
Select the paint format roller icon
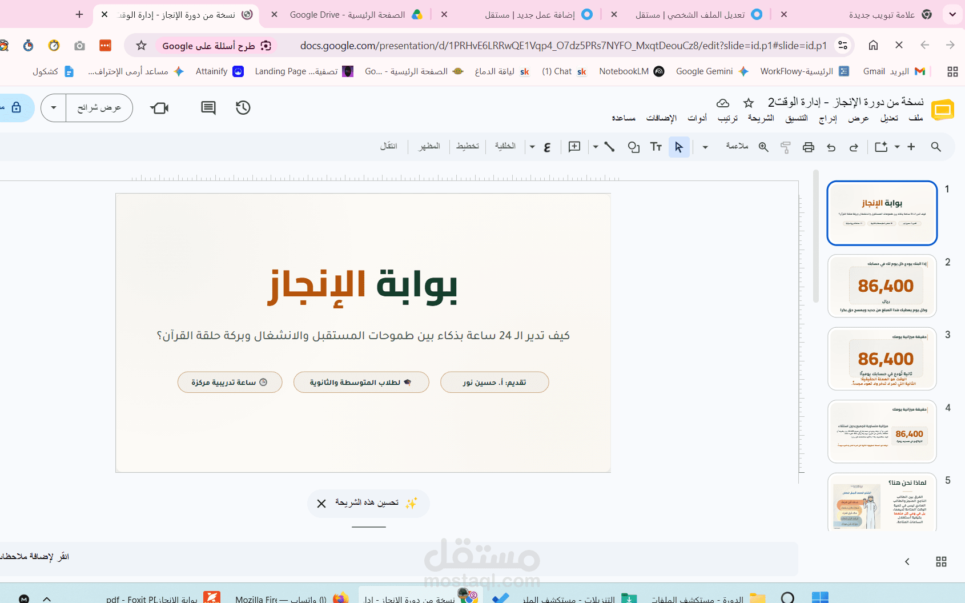tap(786, 147)
